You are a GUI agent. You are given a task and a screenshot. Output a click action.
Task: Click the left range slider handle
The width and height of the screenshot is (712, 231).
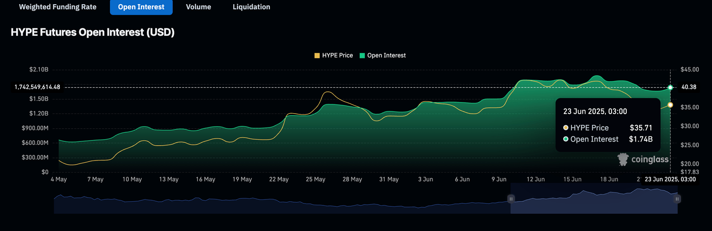click(511, 199)
